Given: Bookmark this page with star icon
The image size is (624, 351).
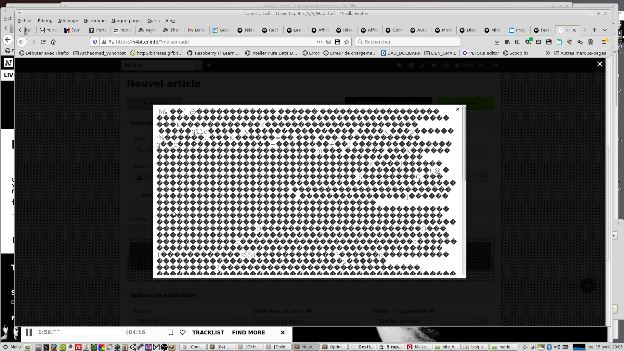Looking at the screenshot, I should [x=347, y=42].
